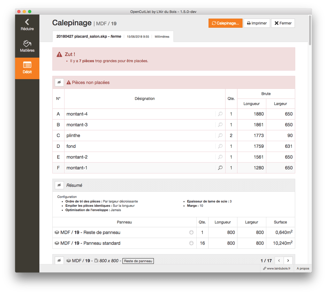The width and height of the screenshot is (327, 294).
Task: Open the www.lairdubois.fr link
Action: (x=277, y=269)
